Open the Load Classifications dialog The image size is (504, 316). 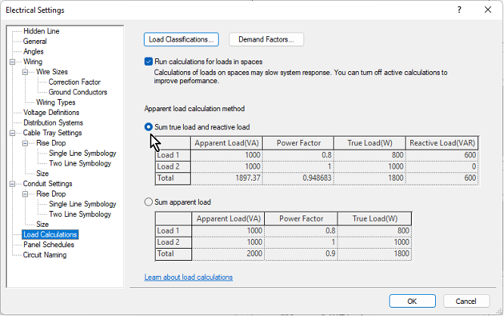tap(181, 39)
